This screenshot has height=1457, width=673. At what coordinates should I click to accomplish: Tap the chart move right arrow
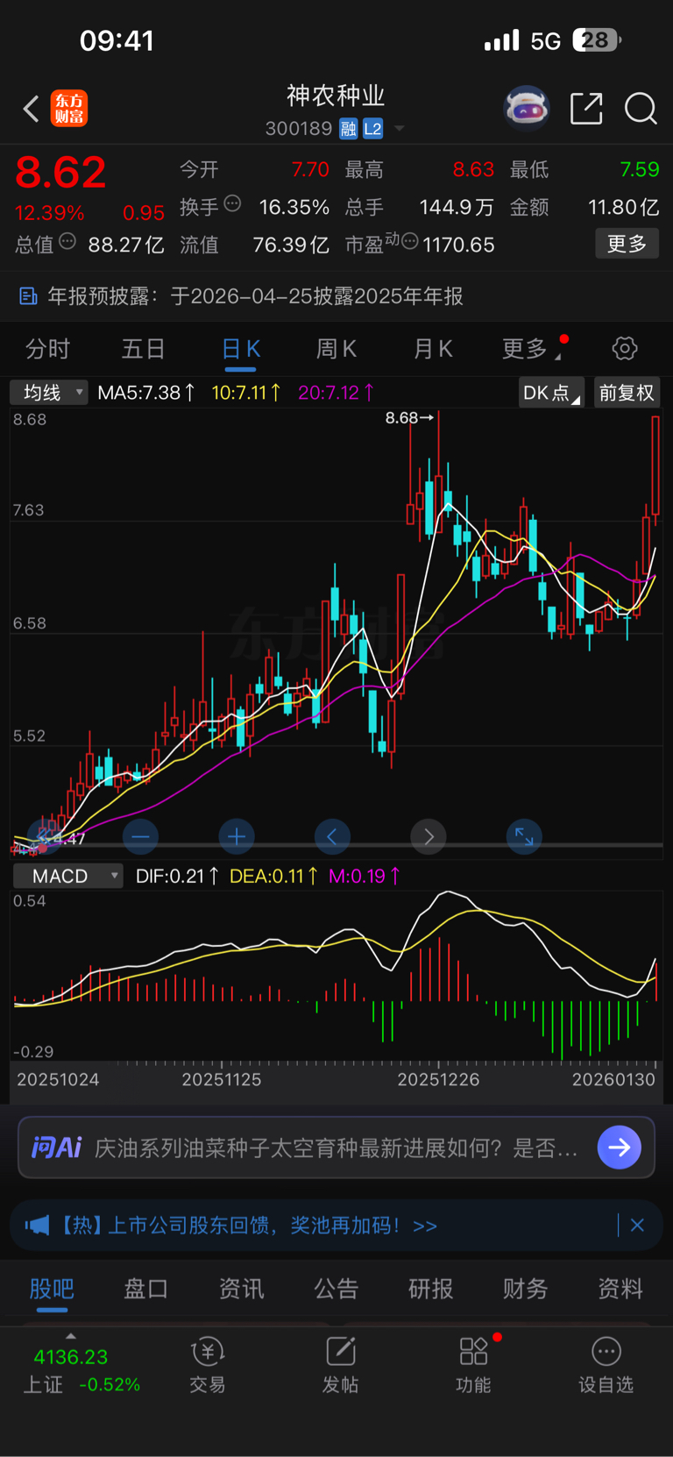[429, 837]
